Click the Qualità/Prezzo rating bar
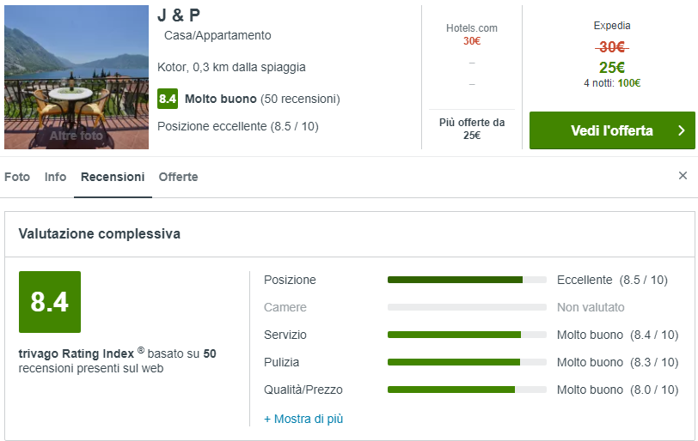 click(x=467, y=390)
